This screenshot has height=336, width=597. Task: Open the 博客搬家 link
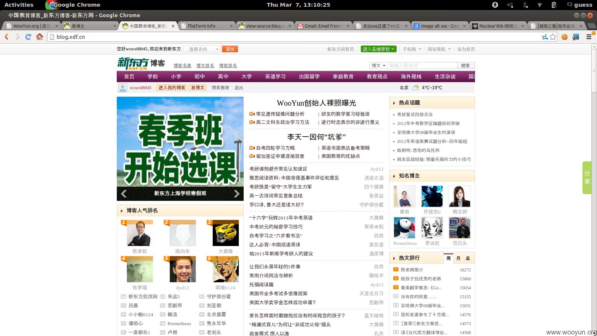(x=221, y=88)
